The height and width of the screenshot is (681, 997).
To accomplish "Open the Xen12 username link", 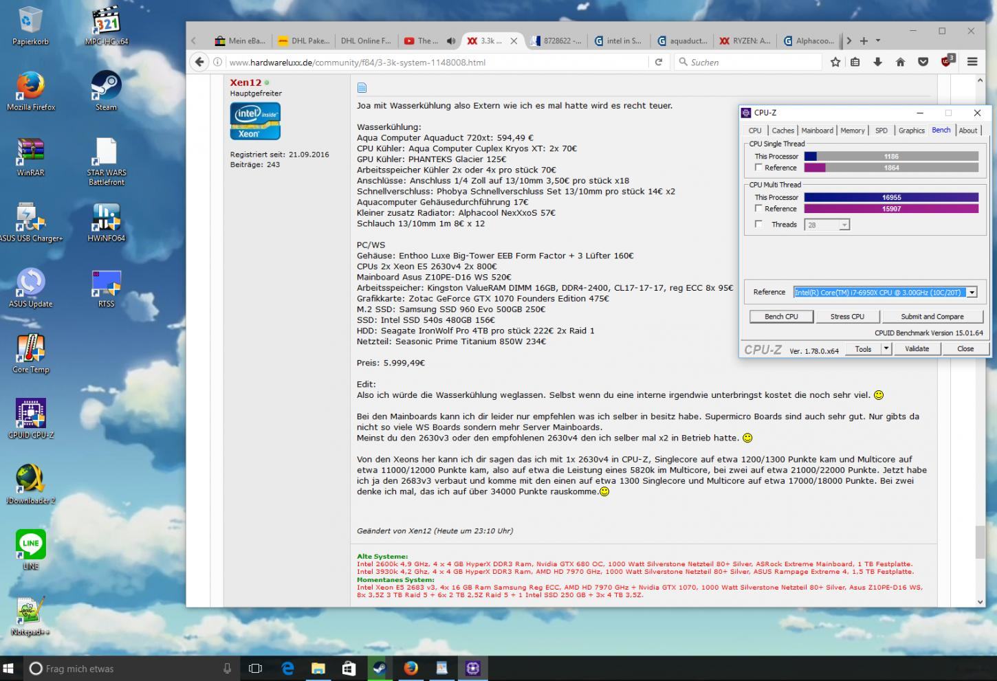I will pos(245,82).
